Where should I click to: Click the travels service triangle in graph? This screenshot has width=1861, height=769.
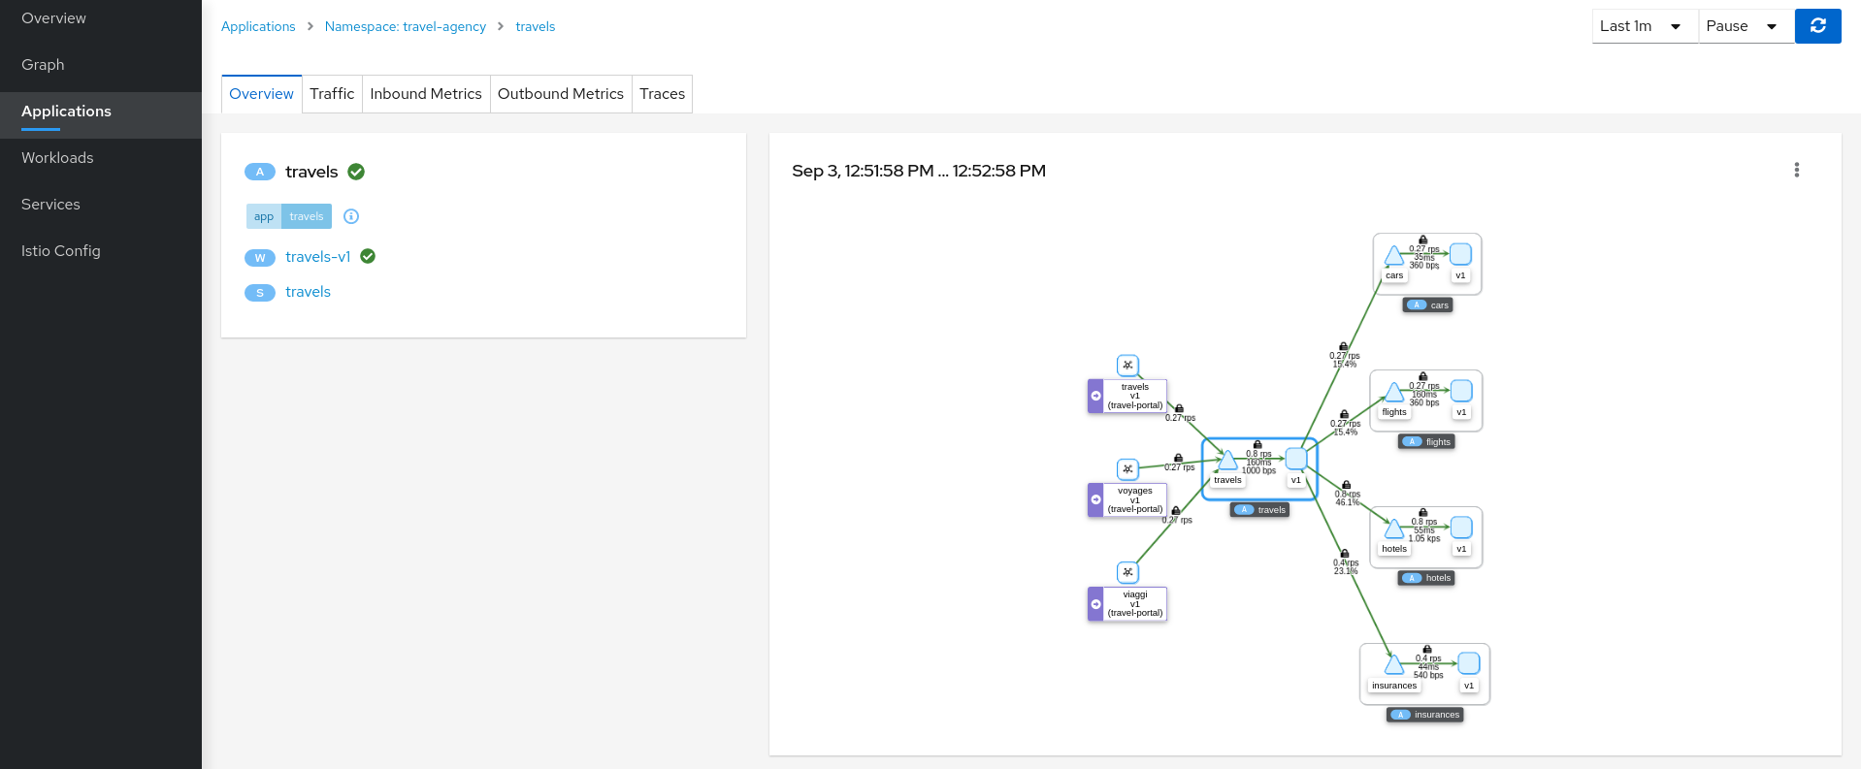(1227, 460)
